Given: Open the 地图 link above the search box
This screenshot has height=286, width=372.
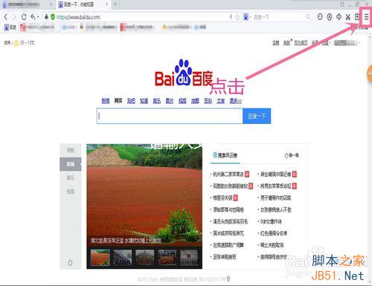Looking at the screenshot, I should 195,100.
